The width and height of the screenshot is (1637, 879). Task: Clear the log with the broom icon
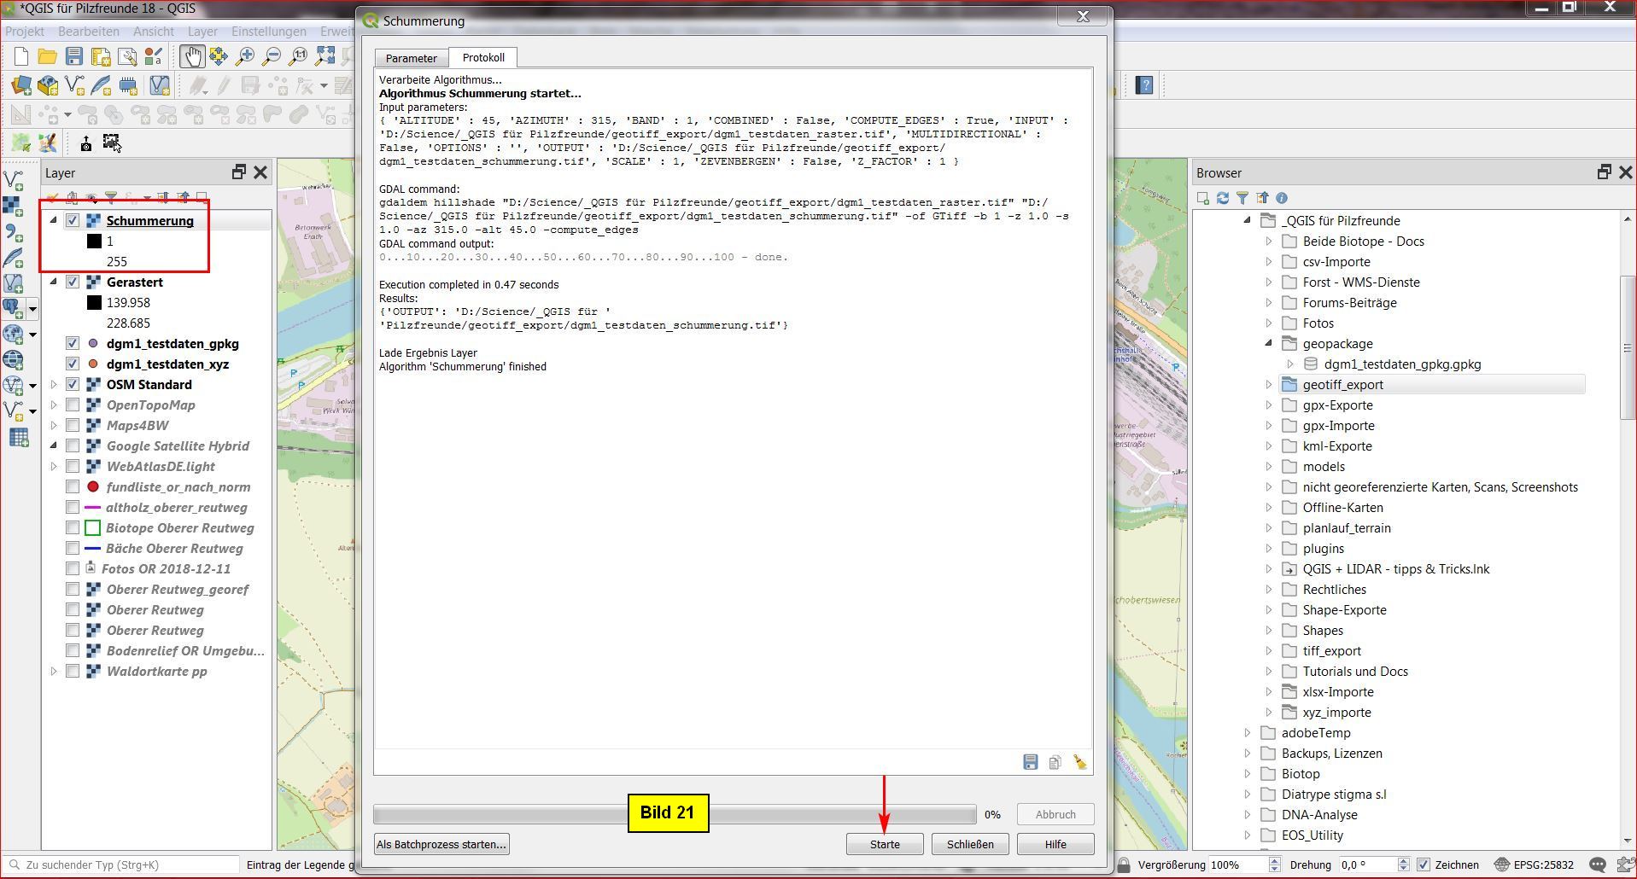(x=1080, y=762)
